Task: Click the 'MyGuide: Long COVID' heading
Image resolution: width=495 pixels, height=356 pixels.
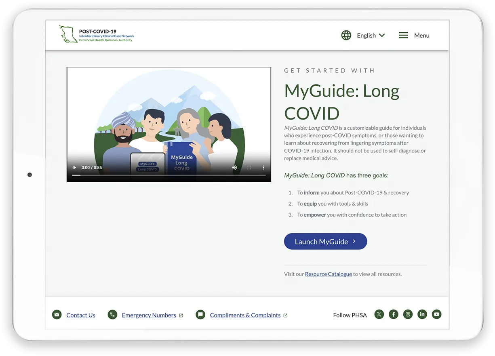Action: tap(342, 102)
